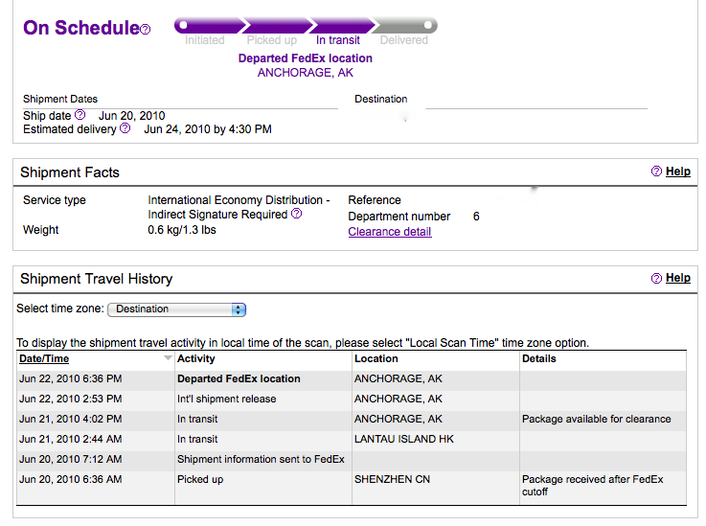Click the sort arrow in Date/Time column
This screenshot has height=526, width=706.
[x=168, y=358]
